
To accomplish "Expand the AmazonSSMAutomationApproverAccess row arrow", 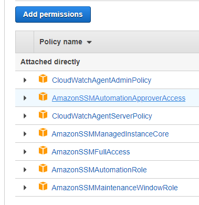I will (x=25, y=98).
